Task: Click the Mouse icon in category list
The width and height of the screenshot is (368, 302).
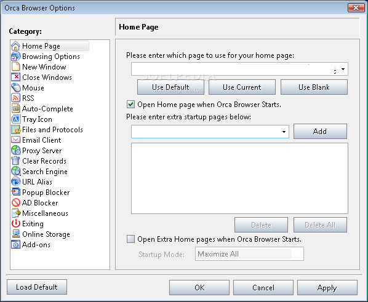Action: [x=16, y=87]
